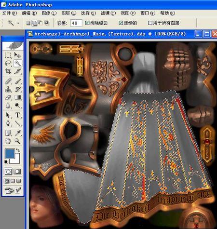The width and height of the screenshot is (217, 229).
Task: Open the 图像(I) menu
Action: tap(49, 13)
